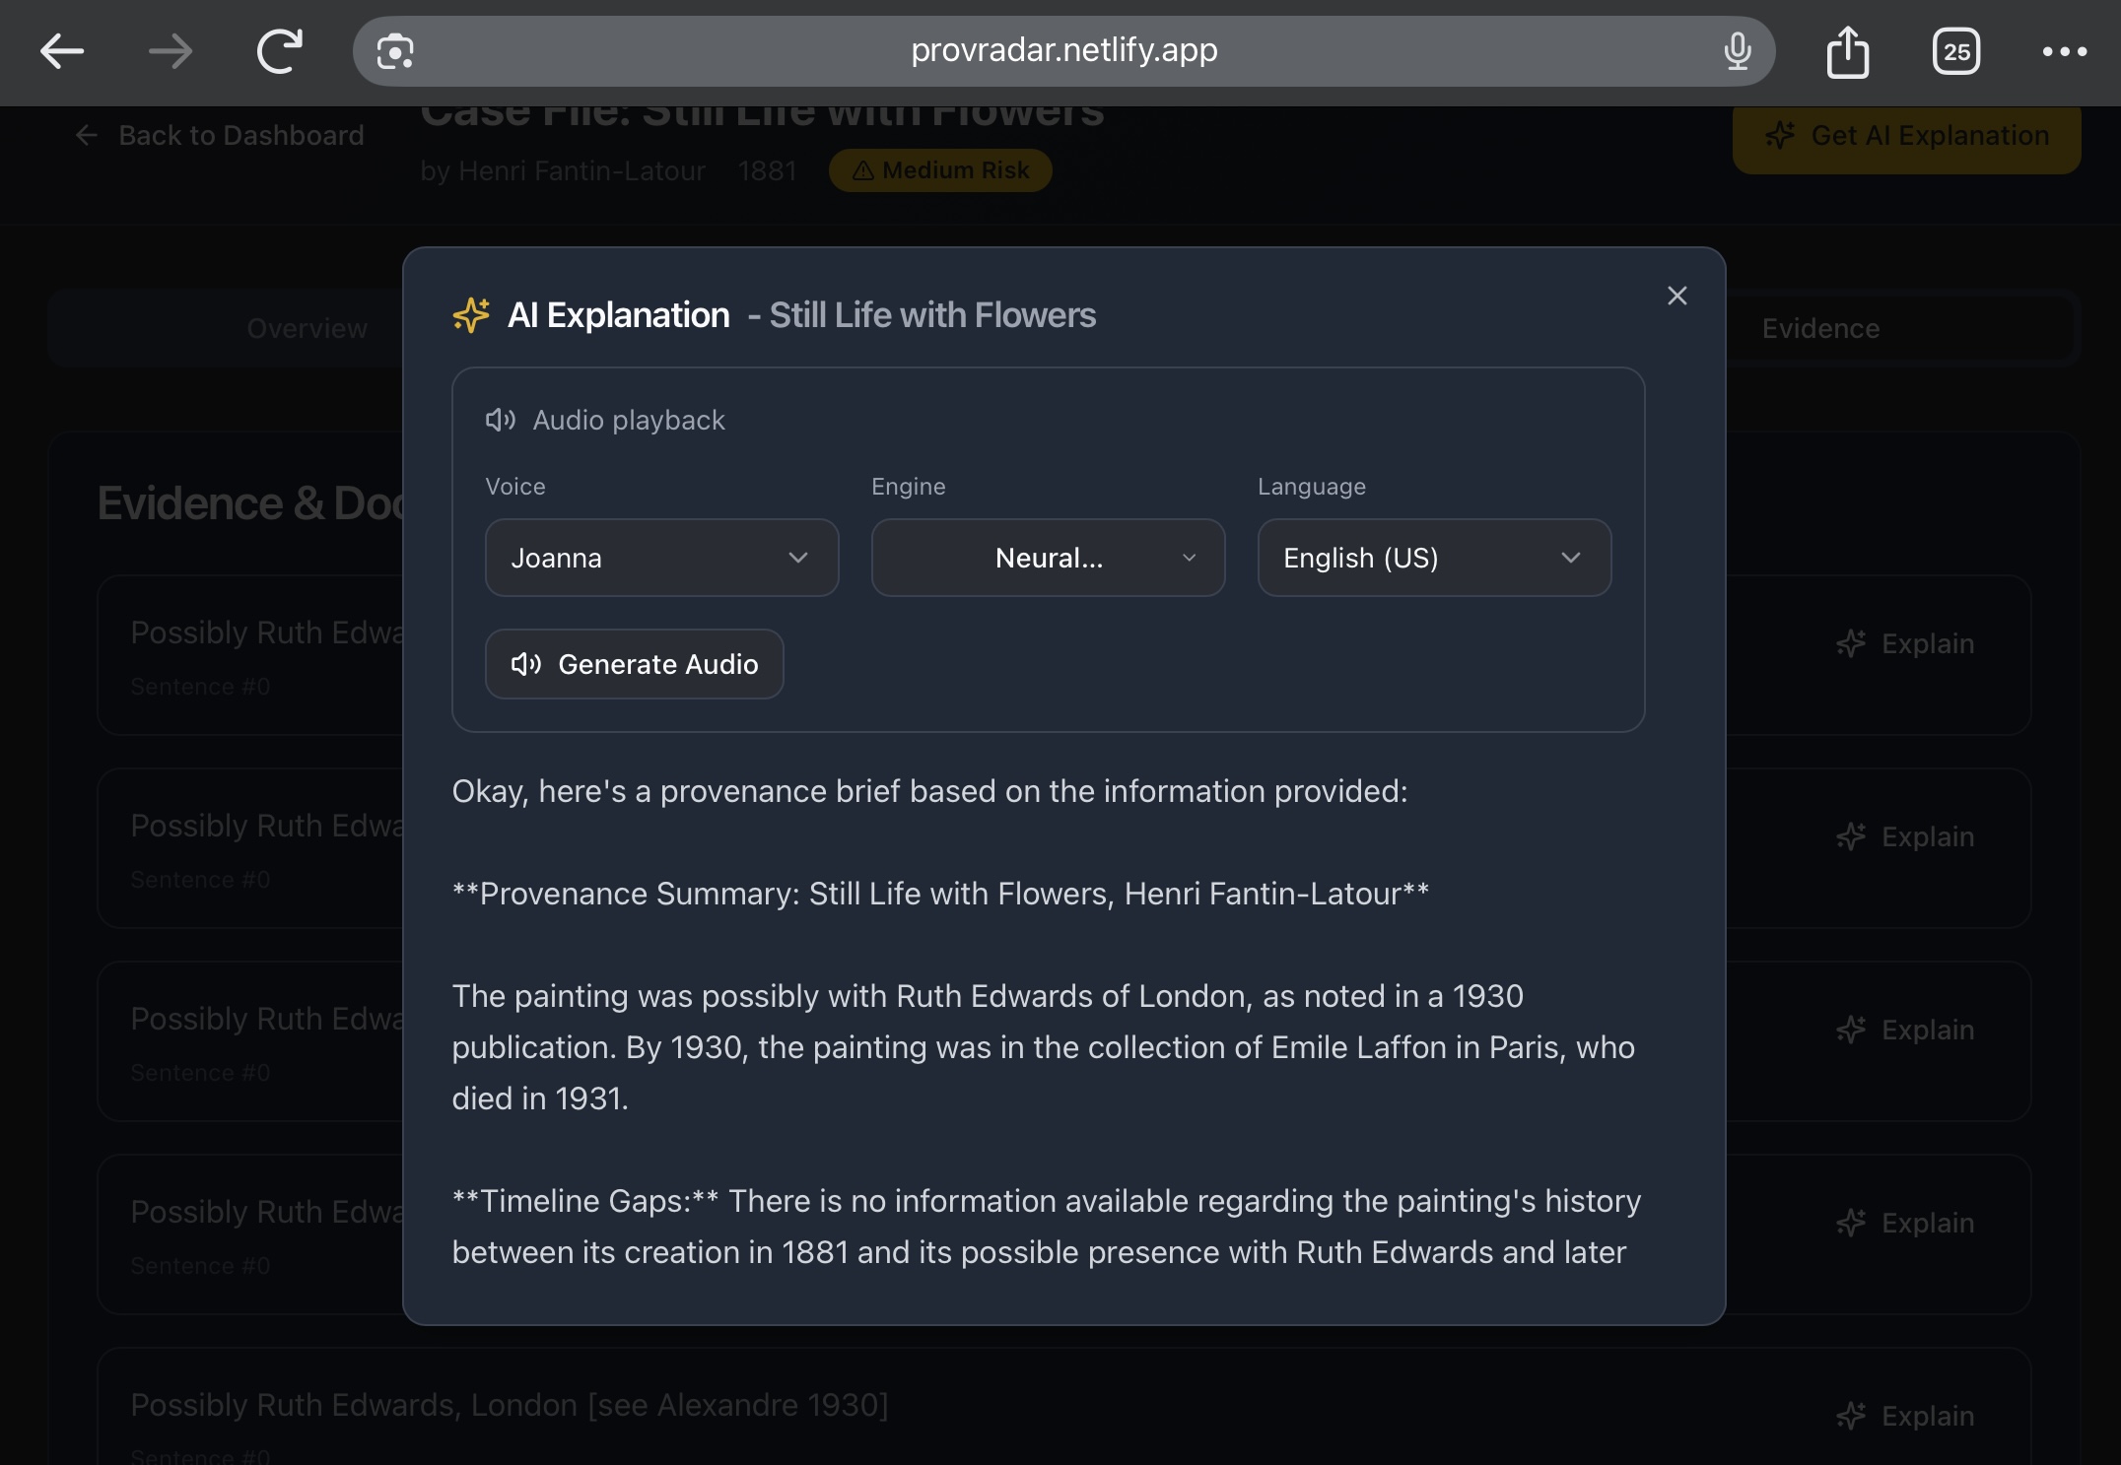Tap the microphone icon in address bar
The height and width of the screenshot is (1465, 2121).
pos(1738,51)
